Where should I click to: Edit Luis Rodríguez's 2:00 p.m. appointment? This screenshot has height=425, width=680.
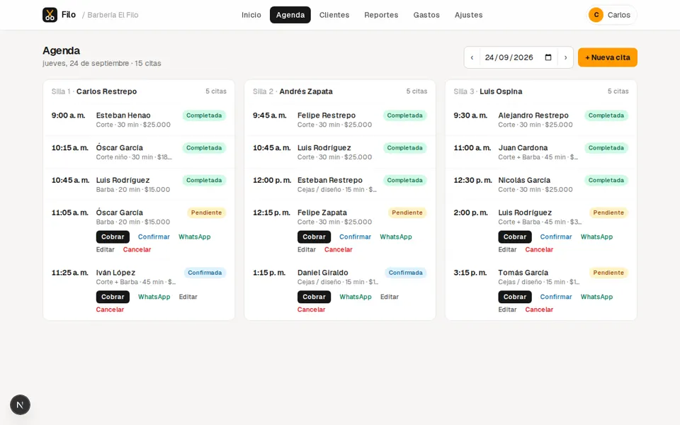(x=507, y=249)
